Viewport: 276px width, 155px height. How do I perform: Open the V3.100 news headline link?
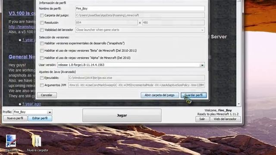coord(22,13)
